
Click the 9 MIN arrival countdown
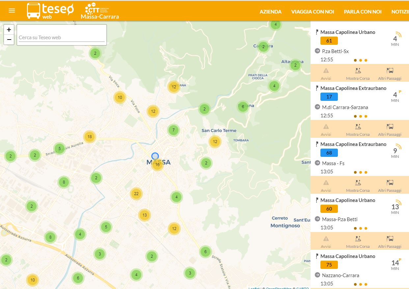(x=395, y=153)
